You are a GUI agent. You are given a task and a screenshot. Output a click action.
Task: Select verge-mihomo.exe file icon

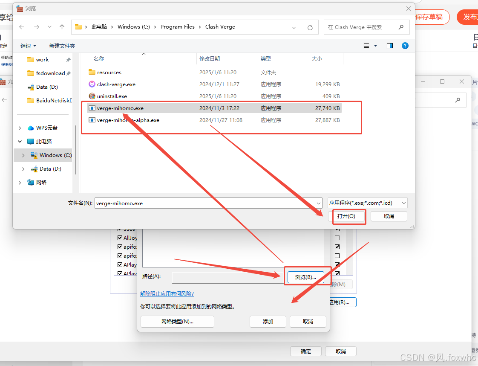point(92,108)
